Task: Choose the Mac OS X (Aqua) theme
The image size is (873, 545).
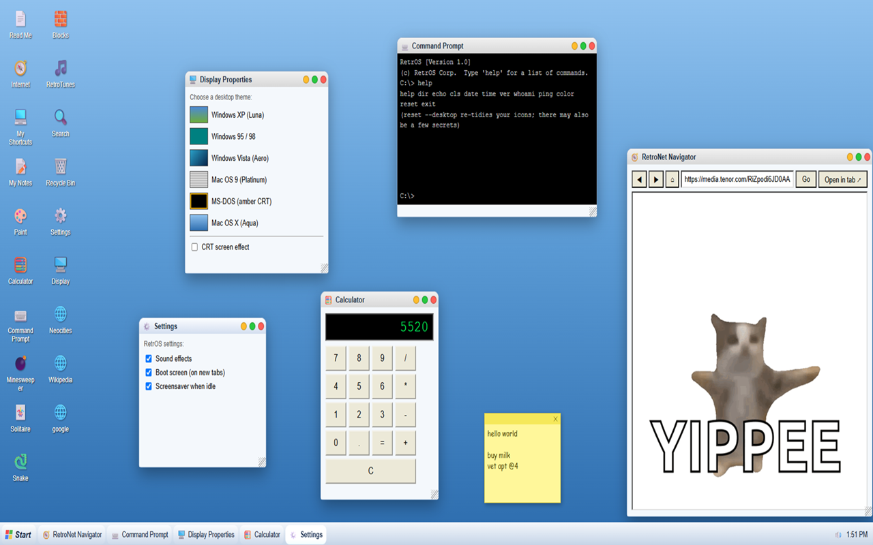Action: point(256,223)
